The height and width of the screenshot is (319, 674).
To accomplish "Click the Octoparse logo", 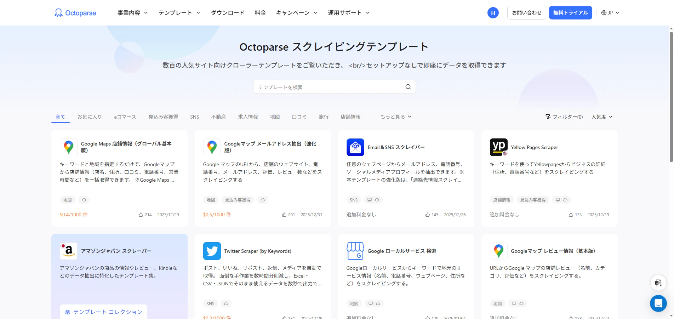I will click(x=75, y=12).
